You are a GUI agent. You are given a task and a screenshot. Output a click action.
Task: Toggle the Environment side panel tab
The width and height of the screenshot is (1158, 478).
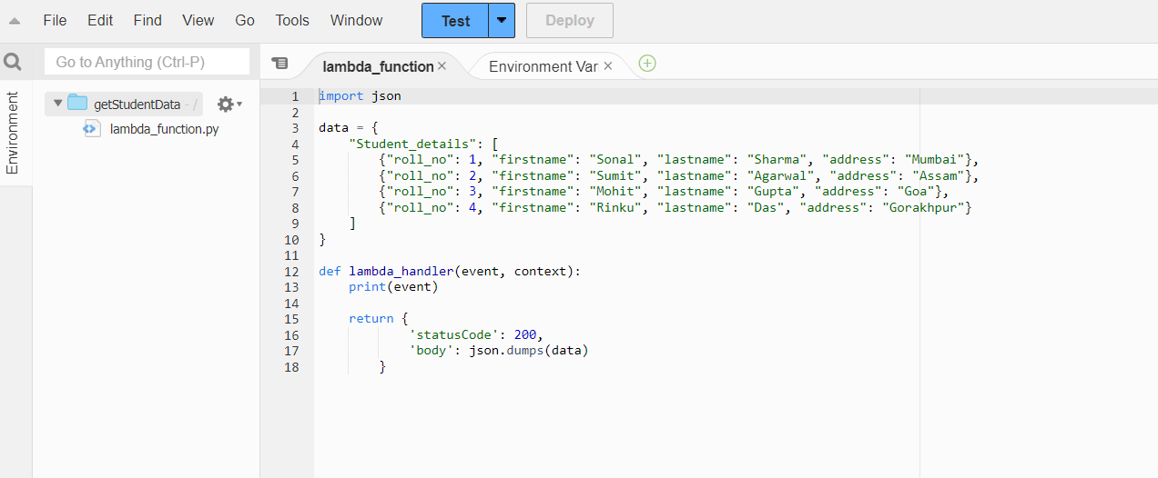tap(13, 133)
